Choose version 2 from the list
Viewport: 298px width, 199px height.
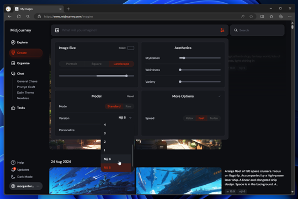pos(116,142)
